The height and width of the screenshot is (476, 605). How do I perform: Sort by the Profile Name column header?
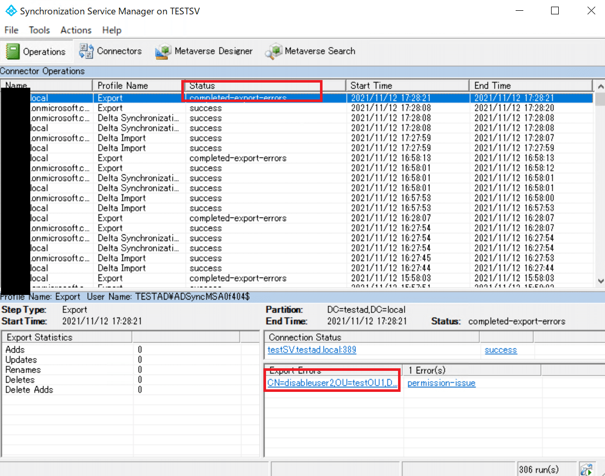(x=139, y=86)
